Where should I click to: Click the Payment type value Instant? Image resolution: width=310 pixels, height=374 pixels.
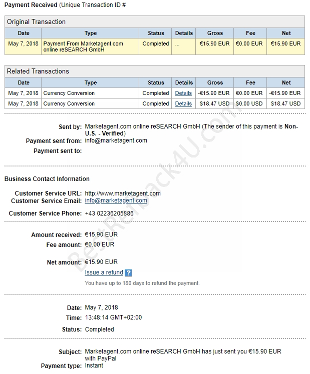94,365
